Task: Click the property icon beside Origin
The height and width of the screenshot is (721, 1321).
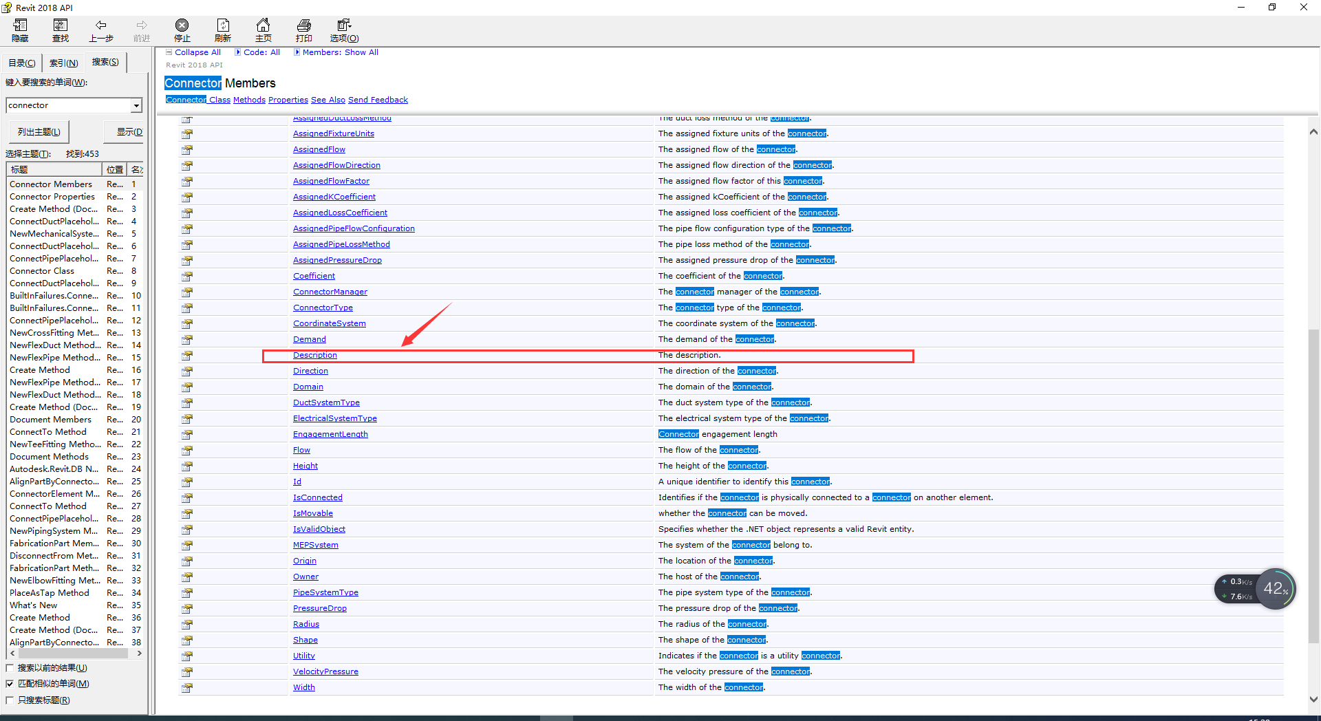Action: (x=187, y=561)
